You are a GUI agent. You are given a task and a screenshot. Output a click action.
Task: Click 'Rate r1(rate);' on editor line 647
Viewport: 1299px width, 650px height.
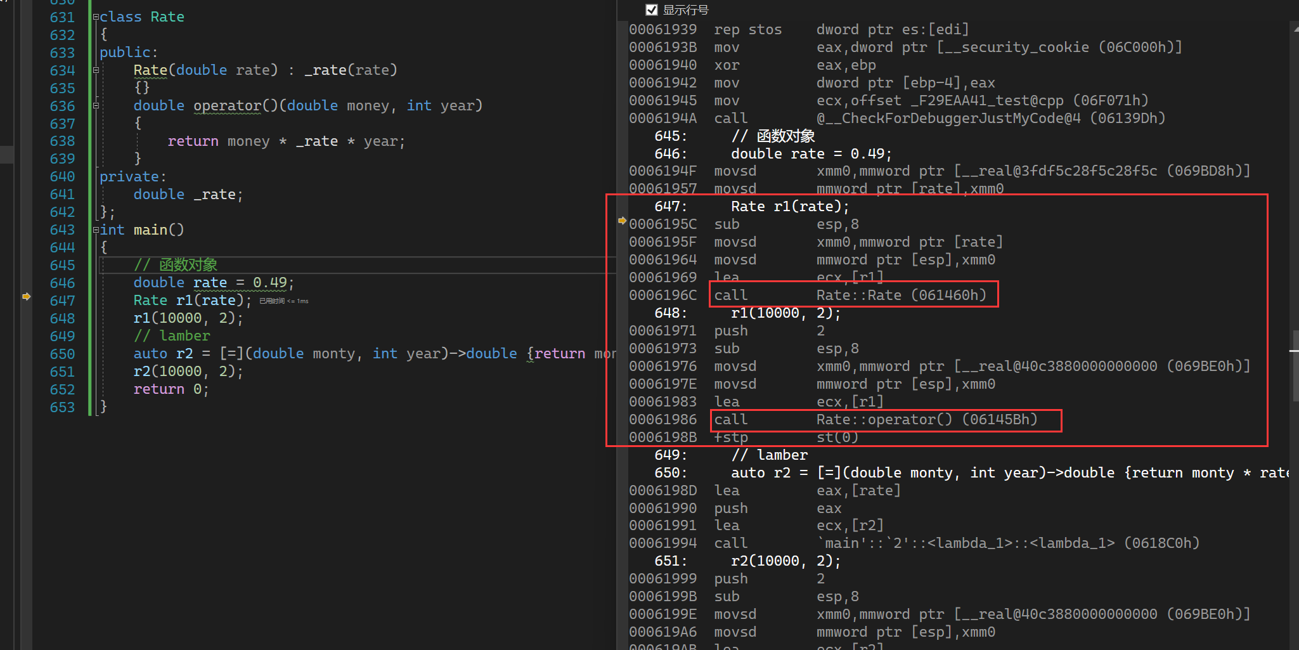tap(192, 301)
